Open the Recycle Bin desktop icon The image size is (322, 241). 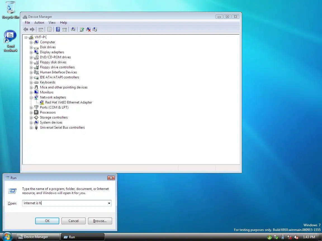pos(10,10)
